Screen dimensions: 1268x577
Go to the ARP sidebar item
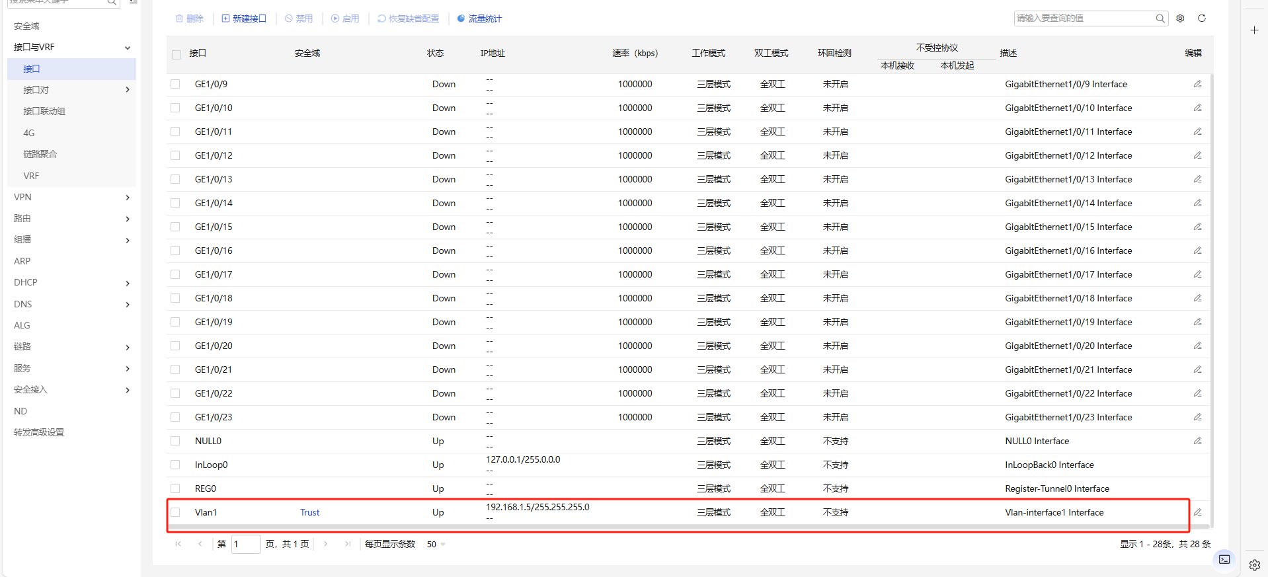(x=22, y=261)
